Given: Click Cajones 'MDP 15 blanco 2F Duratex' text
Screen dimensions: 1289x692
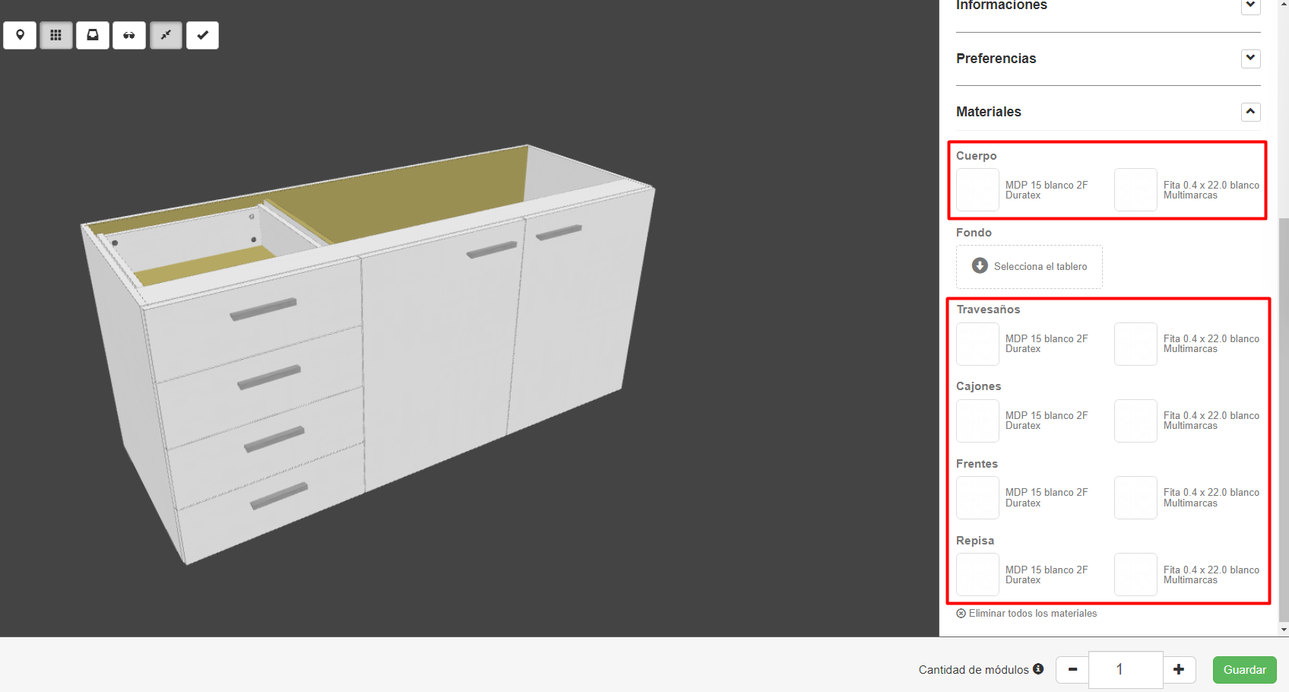Looking at the screenshot, I should click(1047, 421).
